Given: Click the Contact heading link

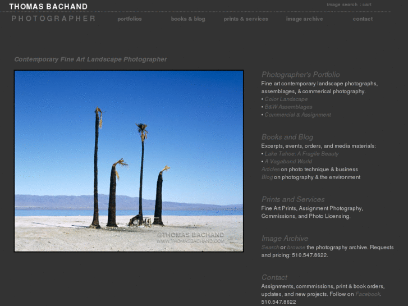Looking at the screenshot, I should [274, 277].
